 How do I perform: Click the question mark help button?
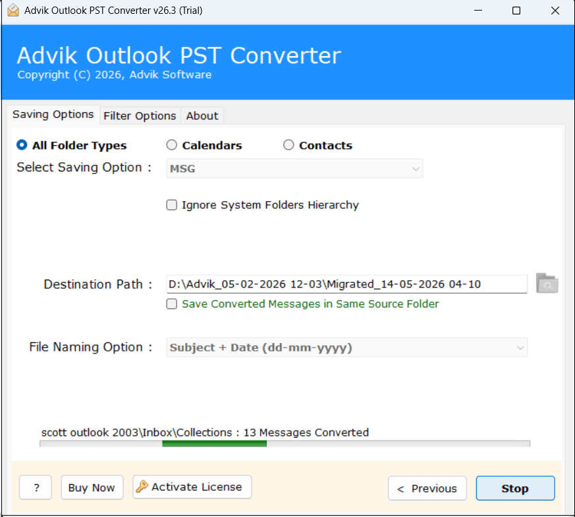coord(36,487)
